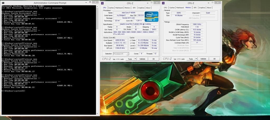Click the FSB:DRAM ratio value 1:16
This screenshot has width=270, height=120.
pyautogui.click(x=197, y=27)
